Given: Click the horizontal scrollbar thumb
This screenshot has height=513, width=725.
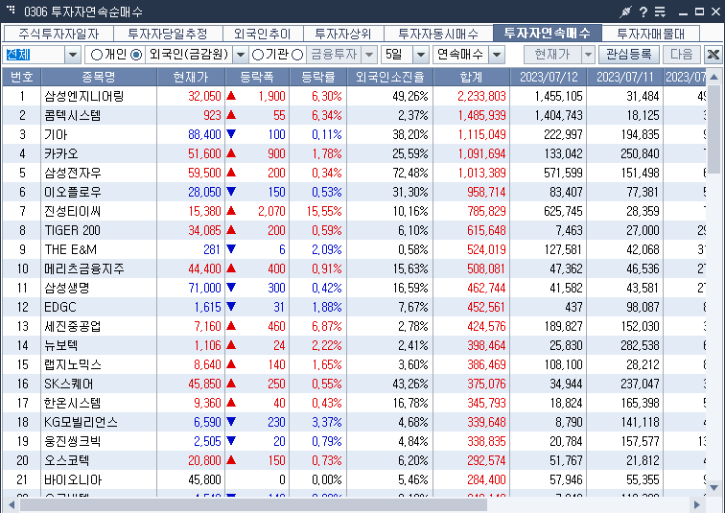Looking at the screenshot, I should tap(253, 504).
